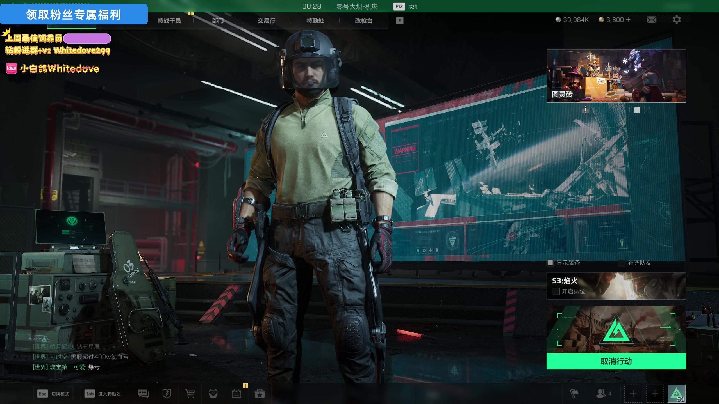Click the F12 取消 matchmaking cancel hint
This screenshot has width=719, height=404.
[405, 7]
